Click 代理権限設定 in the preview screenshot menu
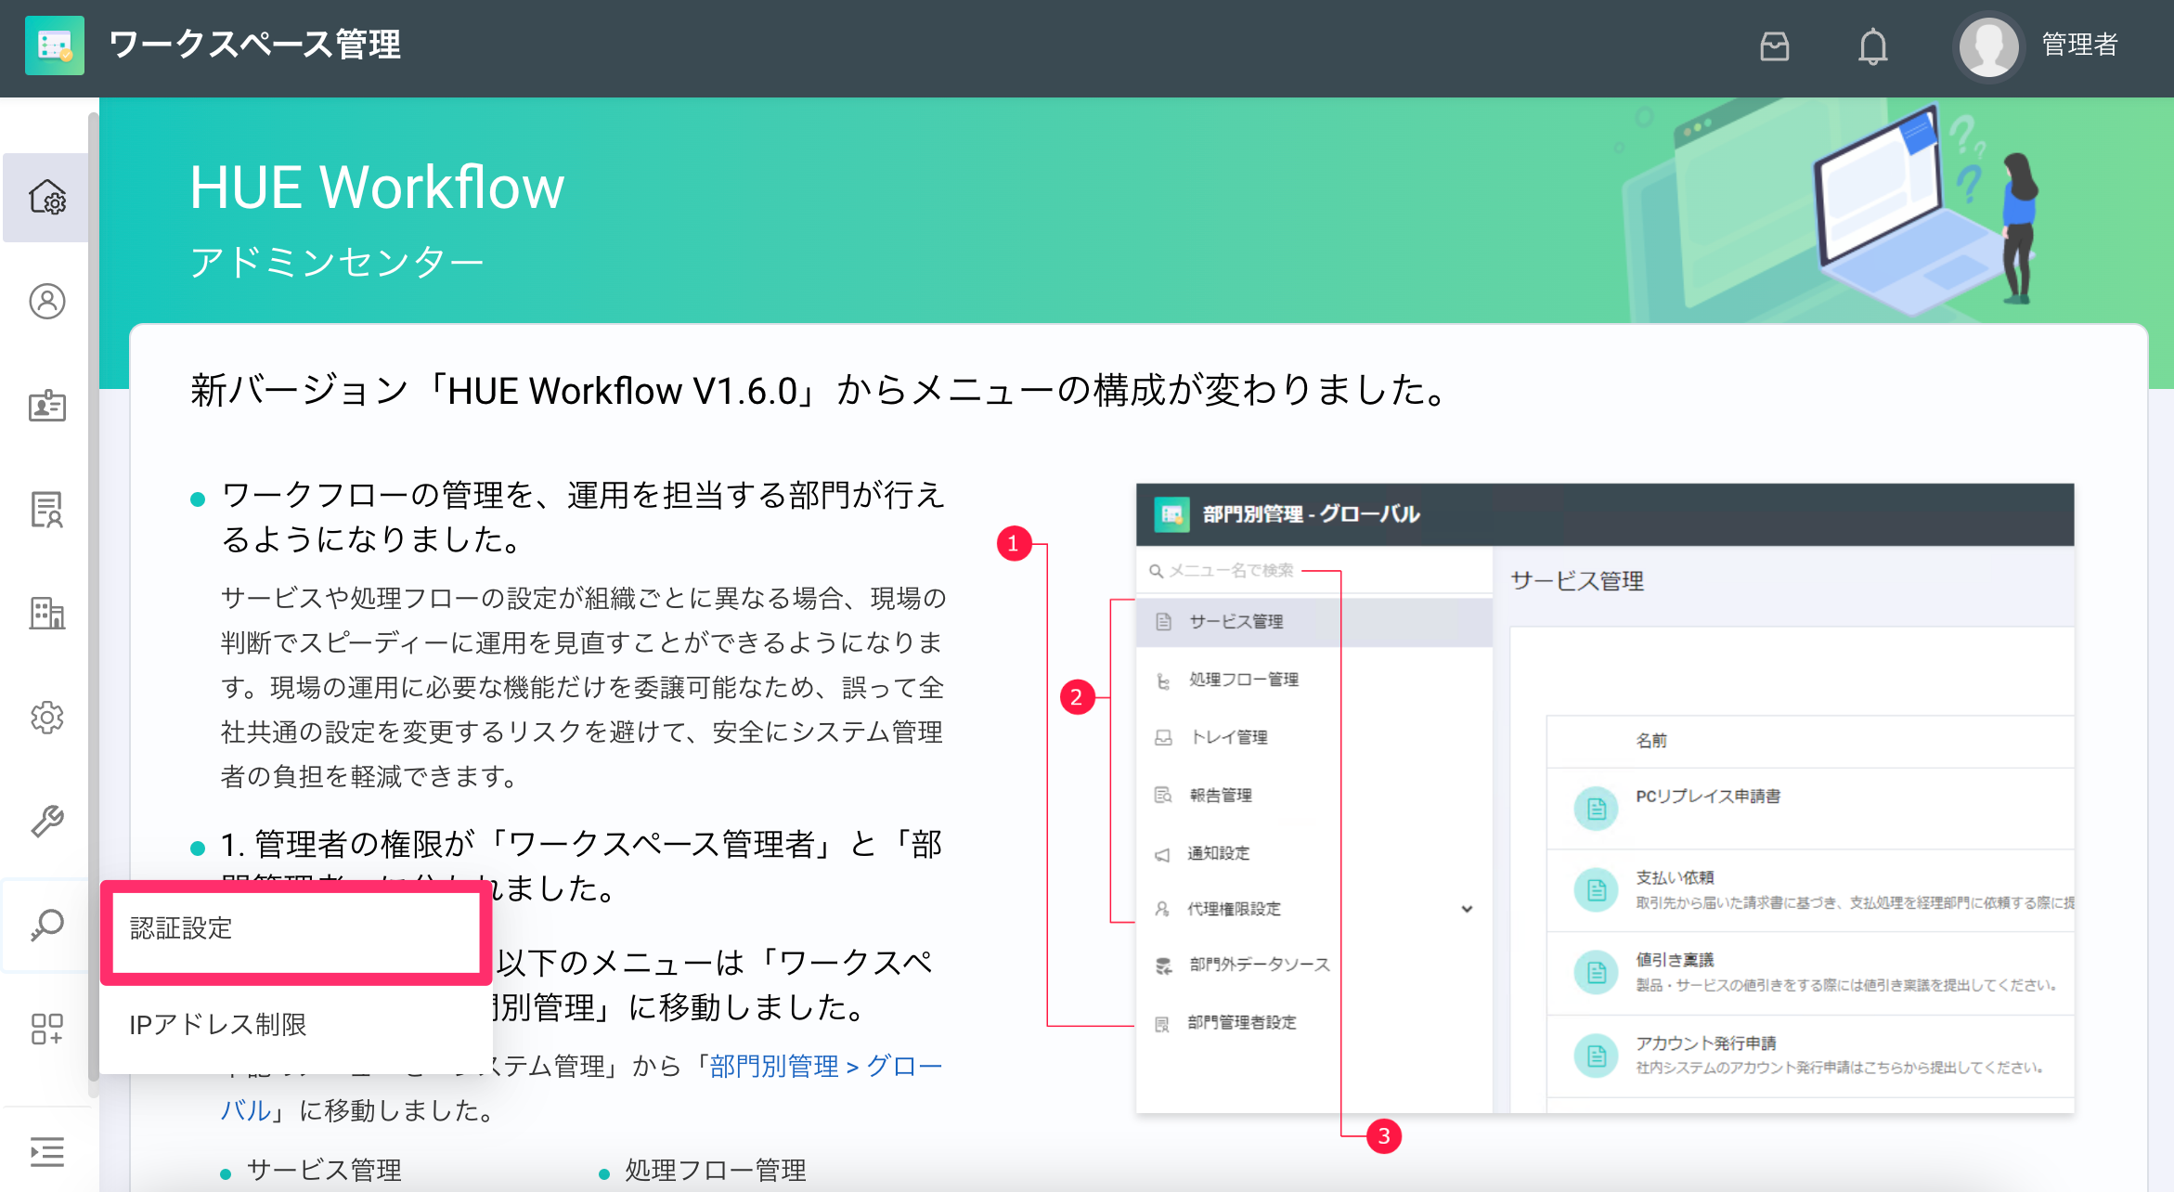The image size is (2174, 1192). click(1234, 909)
